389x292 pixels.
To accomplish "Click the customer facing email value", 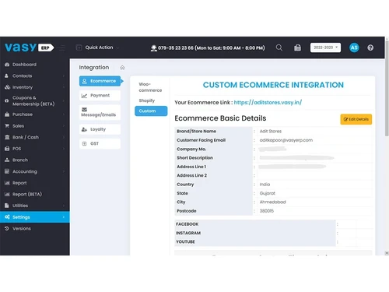I will point(286,140).
